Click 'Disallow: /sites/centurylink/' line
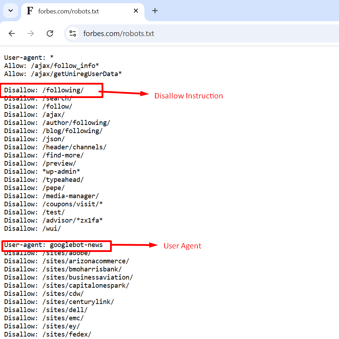Image resolution: width=339 pixels, height=339 pixels. tap(59, 302)
